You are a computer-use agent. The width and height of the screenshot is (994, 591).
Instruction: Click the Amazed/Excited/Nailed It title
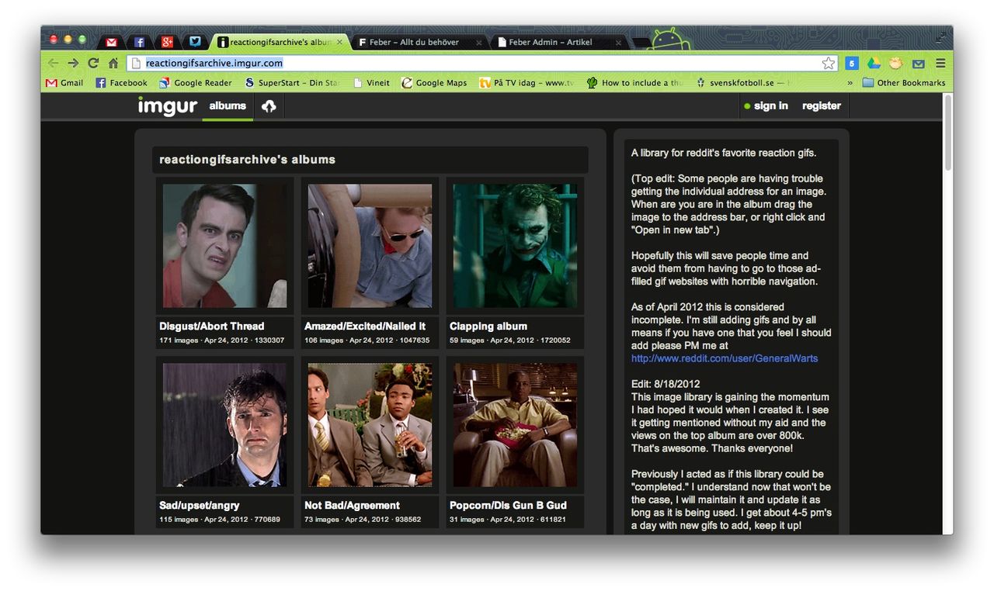(365, 327)
